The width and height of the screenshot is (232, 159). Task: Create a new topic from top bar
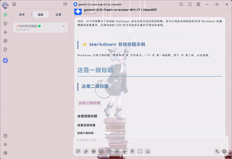tap(65, 4)
